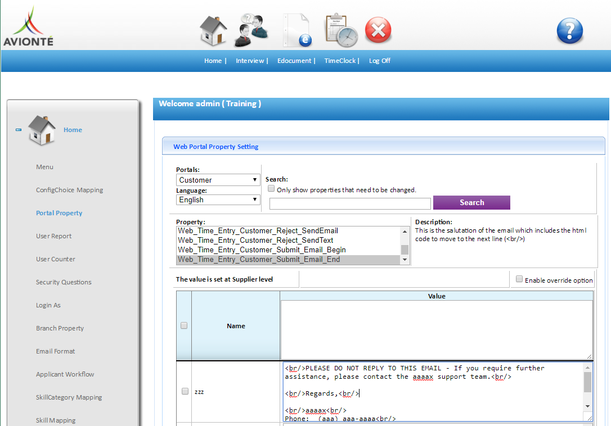
Task: Open the Language dropdown showing English
Action: coord(218,200)
